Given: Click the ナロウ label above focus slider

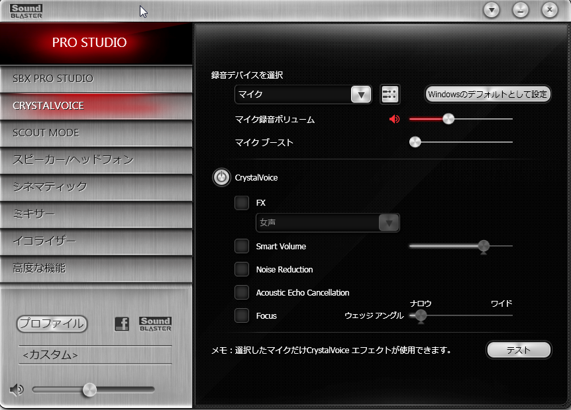Looking at the screenshot, I should click(421, 304).
